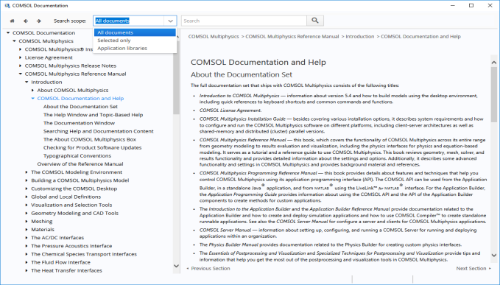Expand About COMSOL Multiphysics node
Screen dimensions: 500x285
coord(33,91)
